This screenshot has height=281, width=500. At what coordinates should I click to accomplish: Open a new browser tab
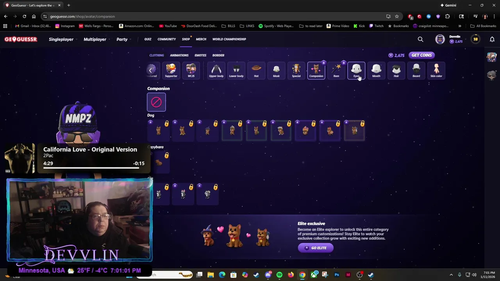click(68, 5)
